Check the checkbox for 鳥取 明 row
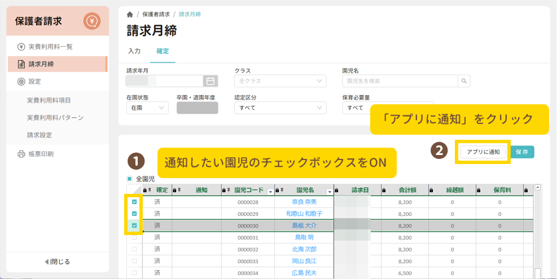The width and height of the screenshot is (557, 279). click(134, 237)
